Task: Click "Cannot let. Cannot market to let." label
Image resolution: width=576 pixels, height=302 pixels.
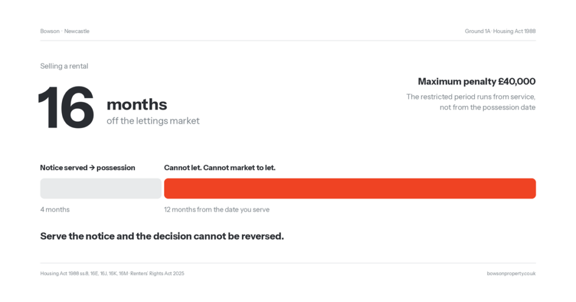Action: [x=220, y=167]
